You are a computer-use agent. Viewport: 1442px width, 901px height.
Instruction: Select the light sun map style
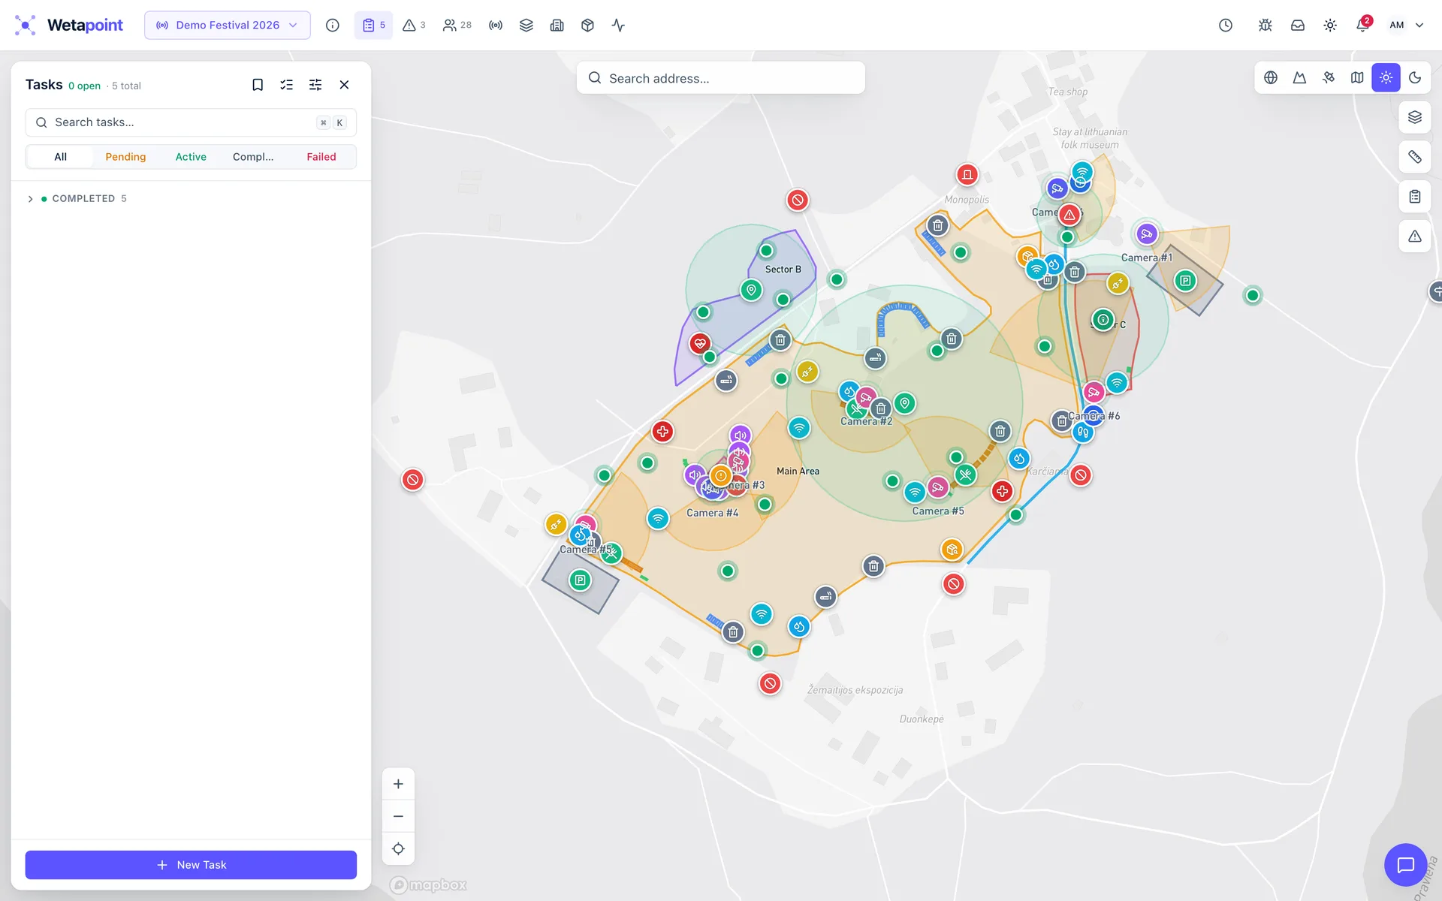pyautogui.click(x=1386, y=77)
